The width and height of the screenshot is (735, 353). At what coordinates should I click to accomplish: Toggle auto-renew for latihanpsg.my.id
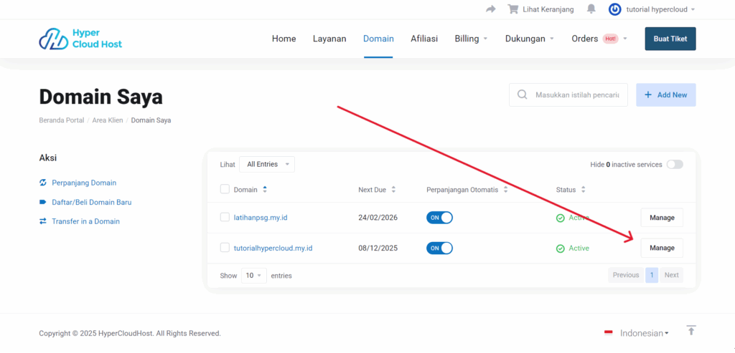tap(439, 218)
